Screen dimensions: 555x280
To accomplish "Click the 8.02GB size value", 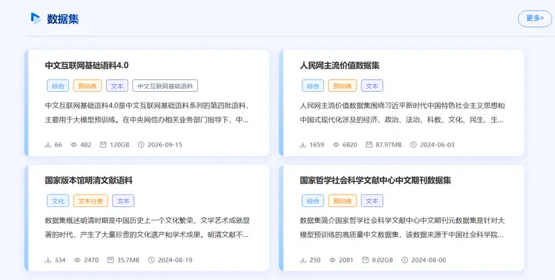I will tap(383, 260).
